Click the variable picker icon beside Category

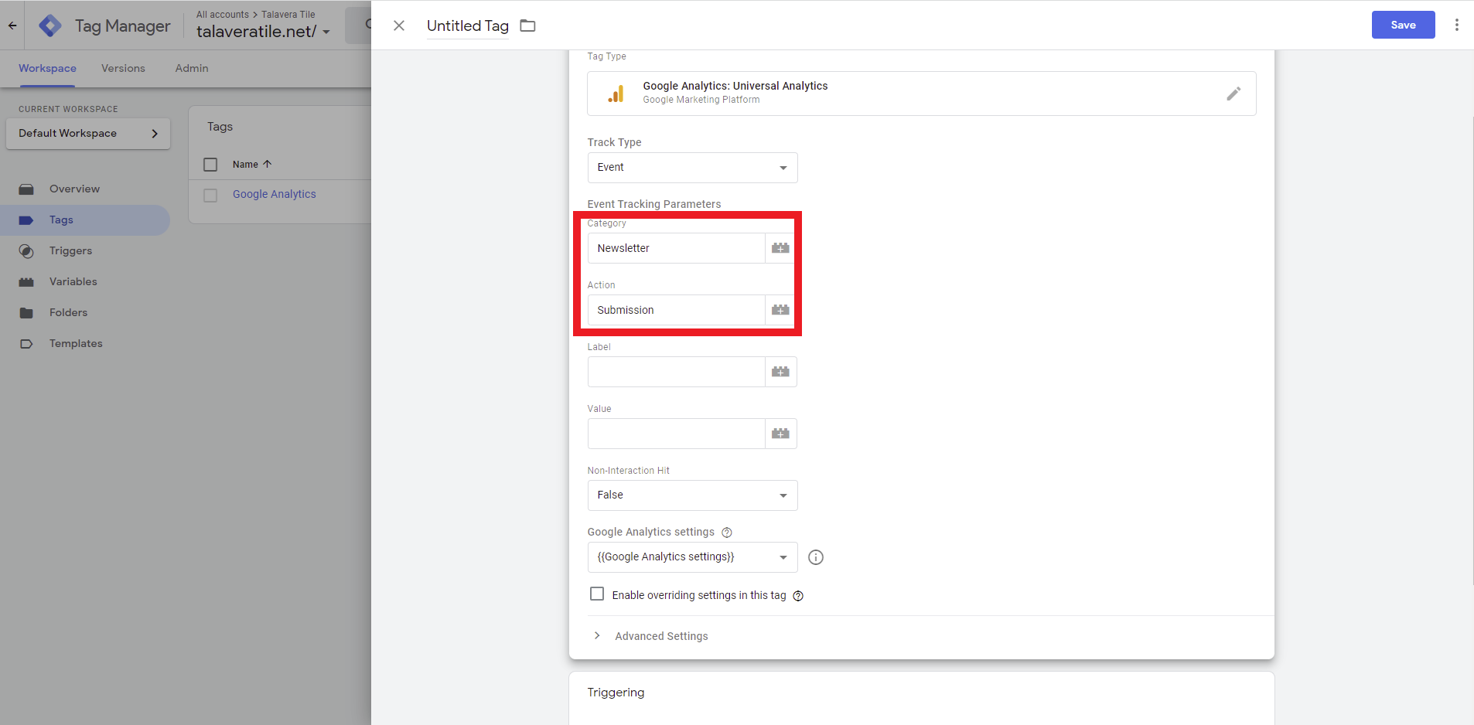pos(780,248)
